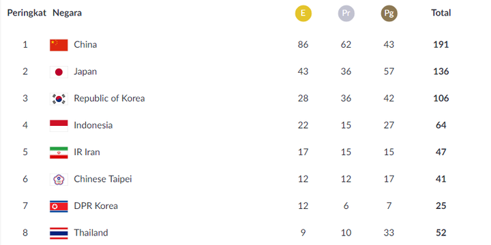The image size is (491, 245).
Task: Click the DPR Korea flag icon
Action: coord(59,206)
